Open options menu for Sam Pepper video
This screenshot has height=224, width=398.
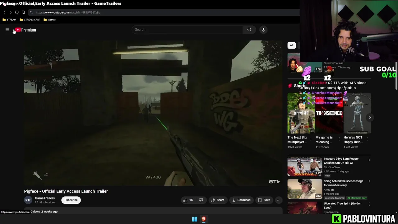tap(369, 159)
